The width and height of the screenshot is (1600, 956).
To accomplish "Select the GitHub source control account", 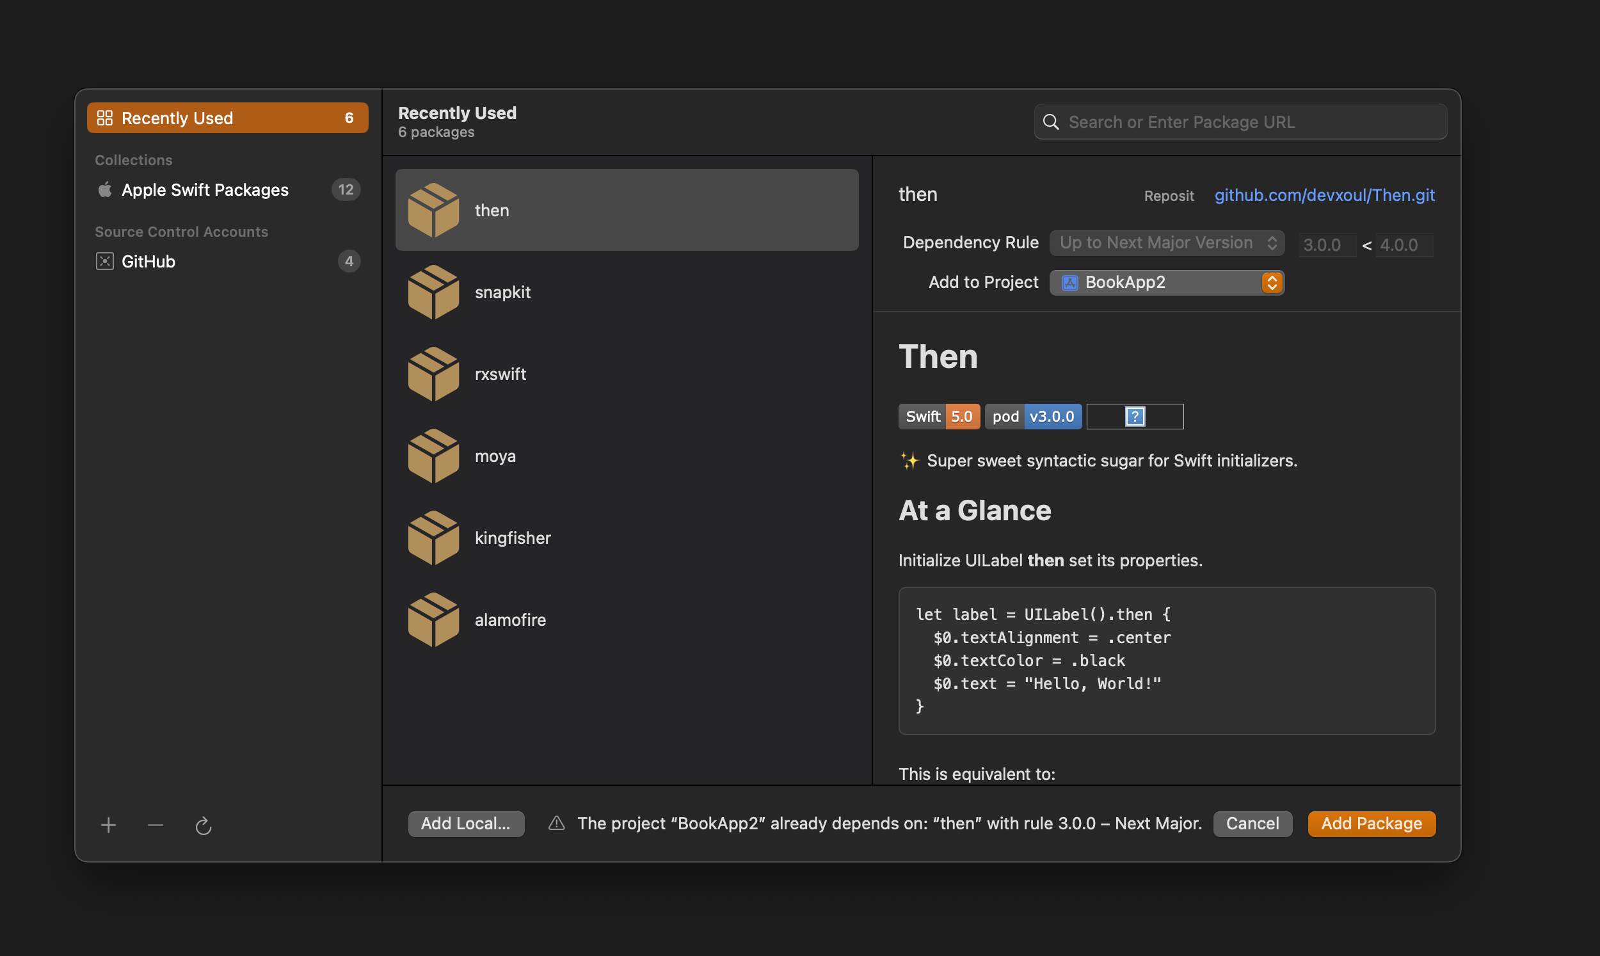I will 227,261.
